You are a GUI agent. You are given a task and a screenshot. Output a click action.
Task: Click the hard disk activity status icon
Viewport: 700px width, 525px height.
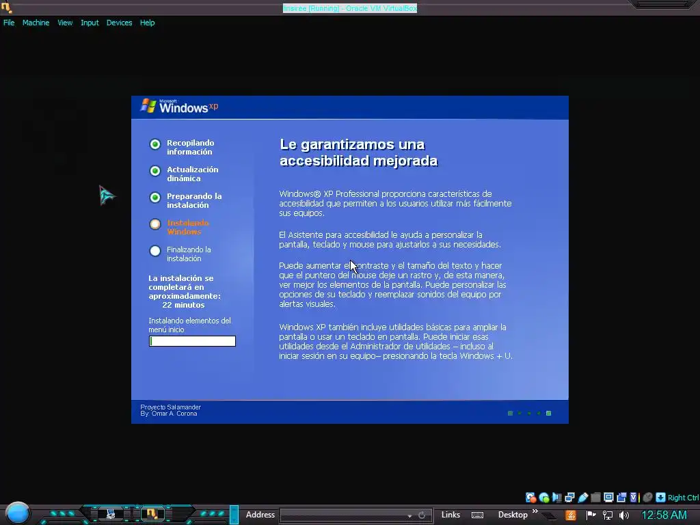pos(530,498)
